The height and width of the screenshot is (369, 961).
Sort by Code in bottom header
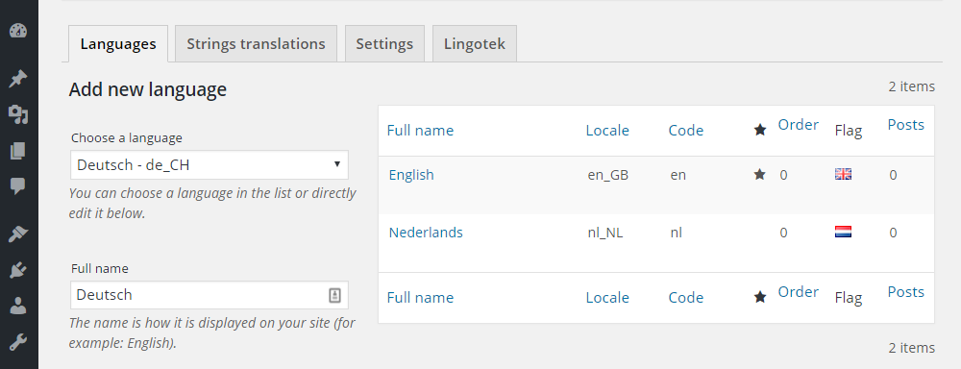[x=686, y=298]
